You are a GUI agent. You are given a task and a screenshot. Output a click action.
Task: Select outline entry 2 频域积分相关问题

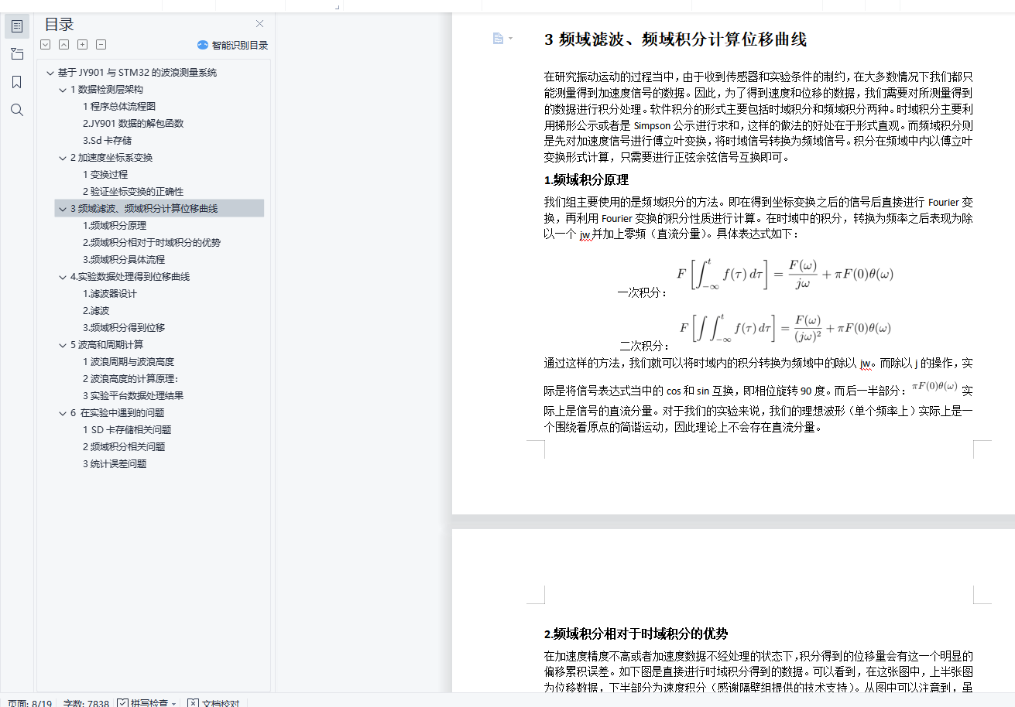click(124, 447)
